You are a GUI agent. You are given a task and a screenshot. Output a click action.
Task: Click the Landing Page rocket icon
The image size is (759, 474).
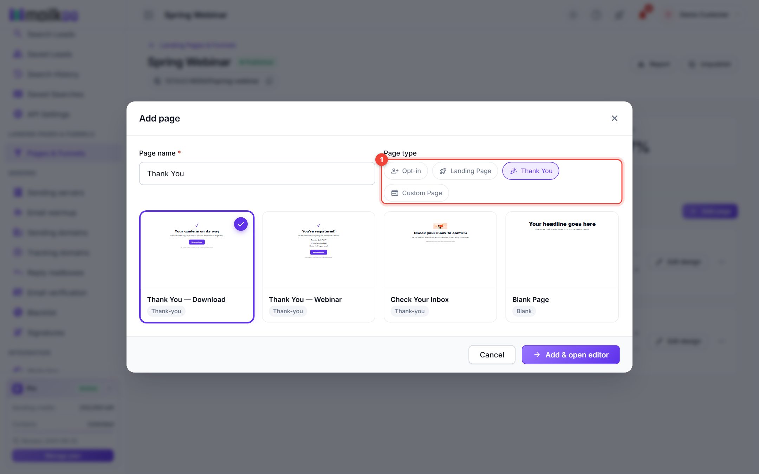(x=443, y=171)
